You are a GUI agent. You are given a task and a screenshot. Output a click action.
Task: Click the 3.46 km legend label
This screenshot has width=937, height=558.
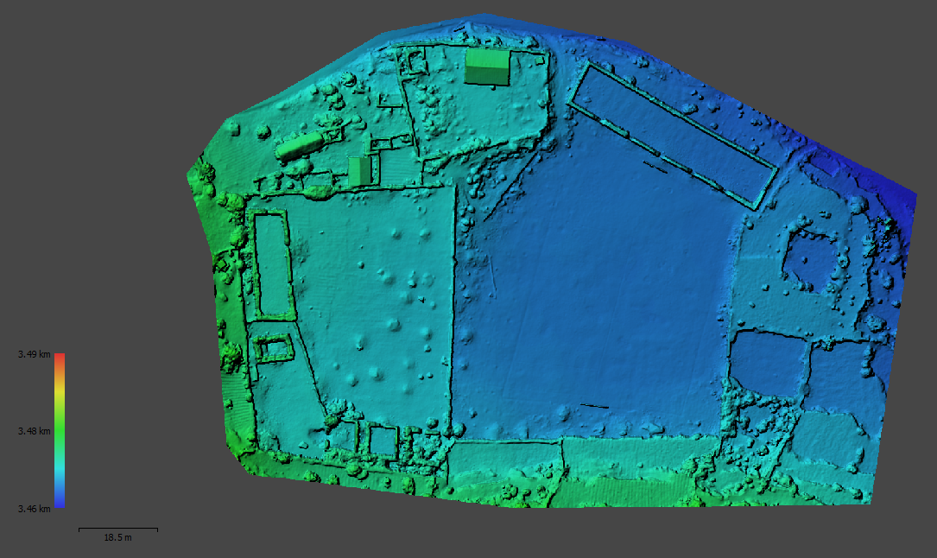pos(34,509)
